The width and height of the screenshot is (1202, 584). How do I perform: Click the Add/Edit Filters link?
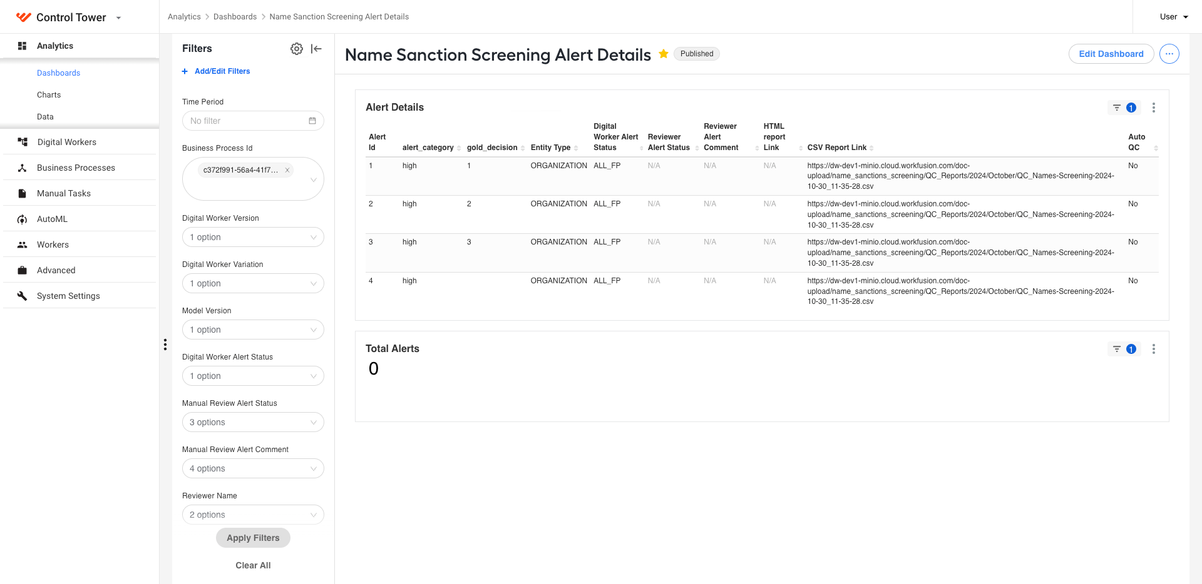click(x=222, y=71)
